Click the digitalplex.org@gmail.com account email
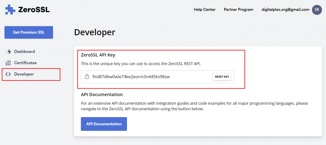This screenshot has height=145, width=326. [285, 9]
